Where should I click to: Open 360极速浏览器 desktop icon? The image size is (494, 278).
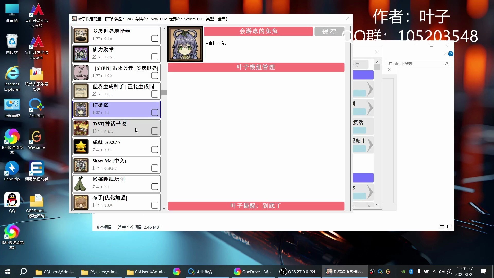12,142
